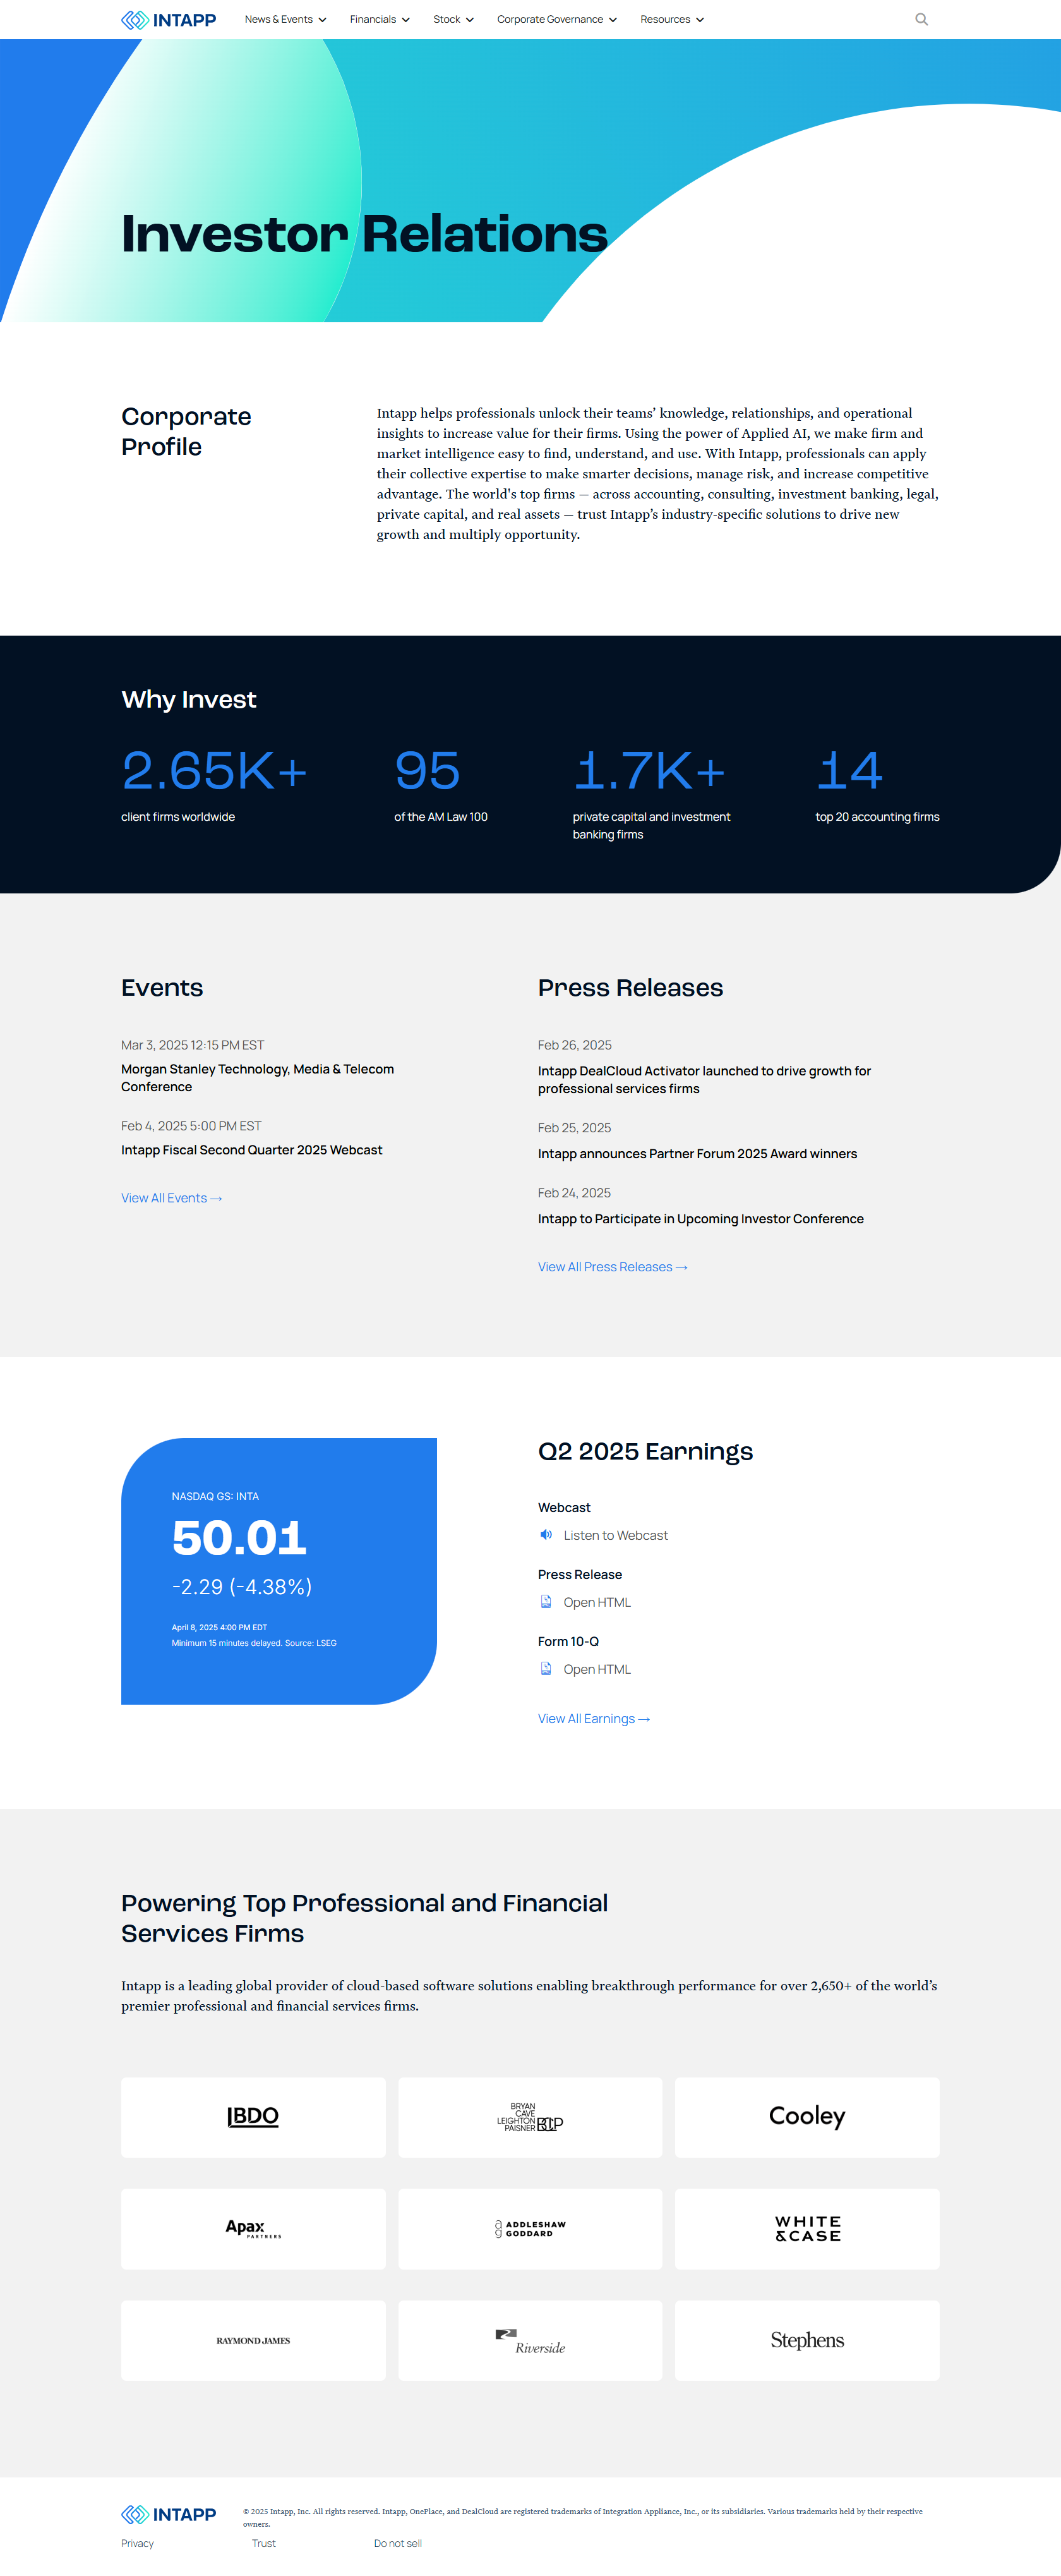Click the Privacy footer link
1061x2576 pixels.
(x=137, y=2543)
